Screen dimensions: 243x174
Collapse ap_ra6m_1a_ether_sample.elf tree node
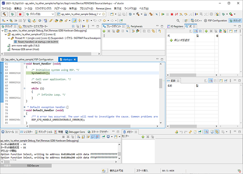[x=6, y=34]
